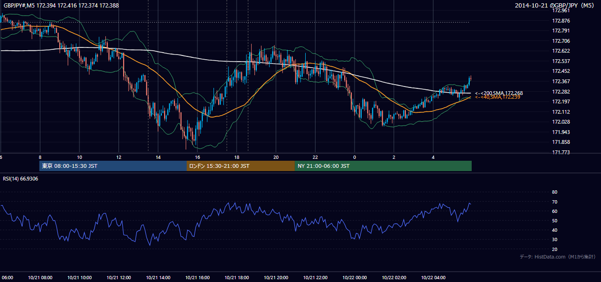Click hour label 4 under the price chart

(x=433, y=157)
